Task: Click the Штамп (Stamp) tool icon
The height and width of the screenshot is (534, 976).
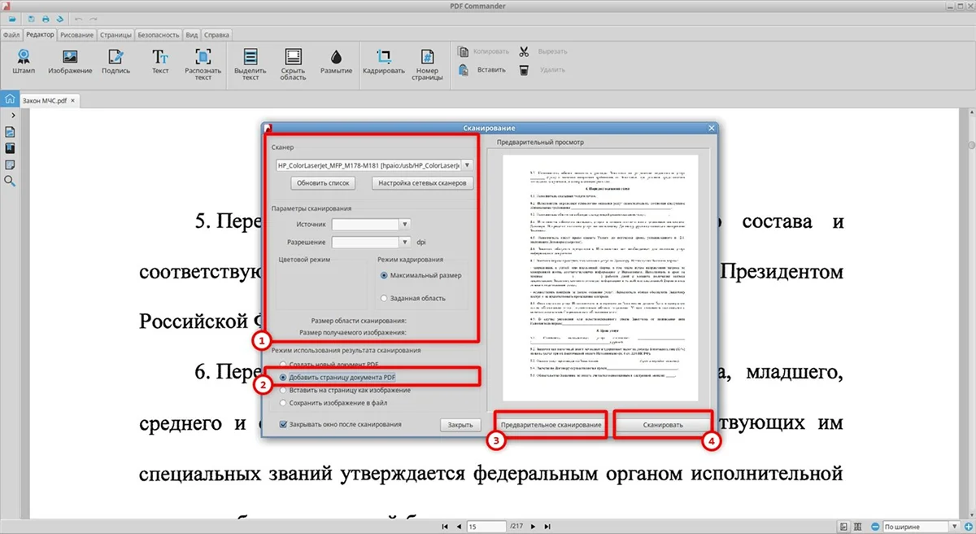Action: [24, 59]
